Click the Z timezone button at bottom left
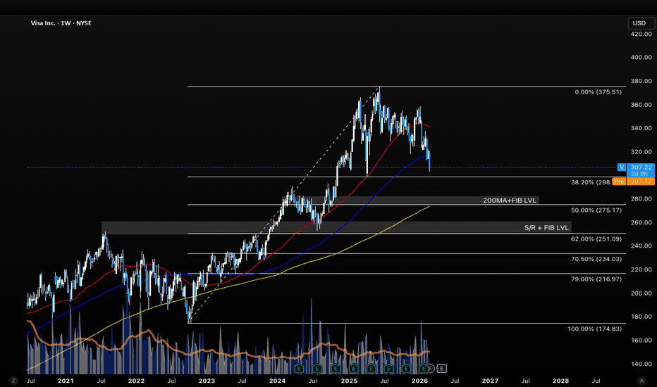 (13, 381)
